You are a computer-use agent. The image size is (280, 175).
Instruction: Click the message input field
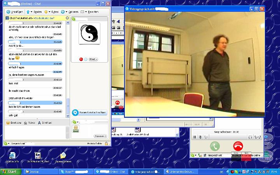[35, 133]
